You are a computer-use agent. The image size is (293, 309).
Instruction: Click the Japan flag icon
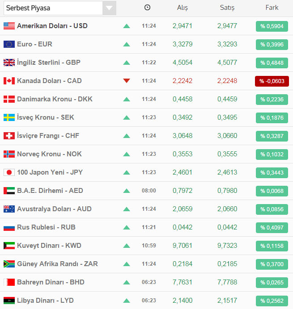9,172
